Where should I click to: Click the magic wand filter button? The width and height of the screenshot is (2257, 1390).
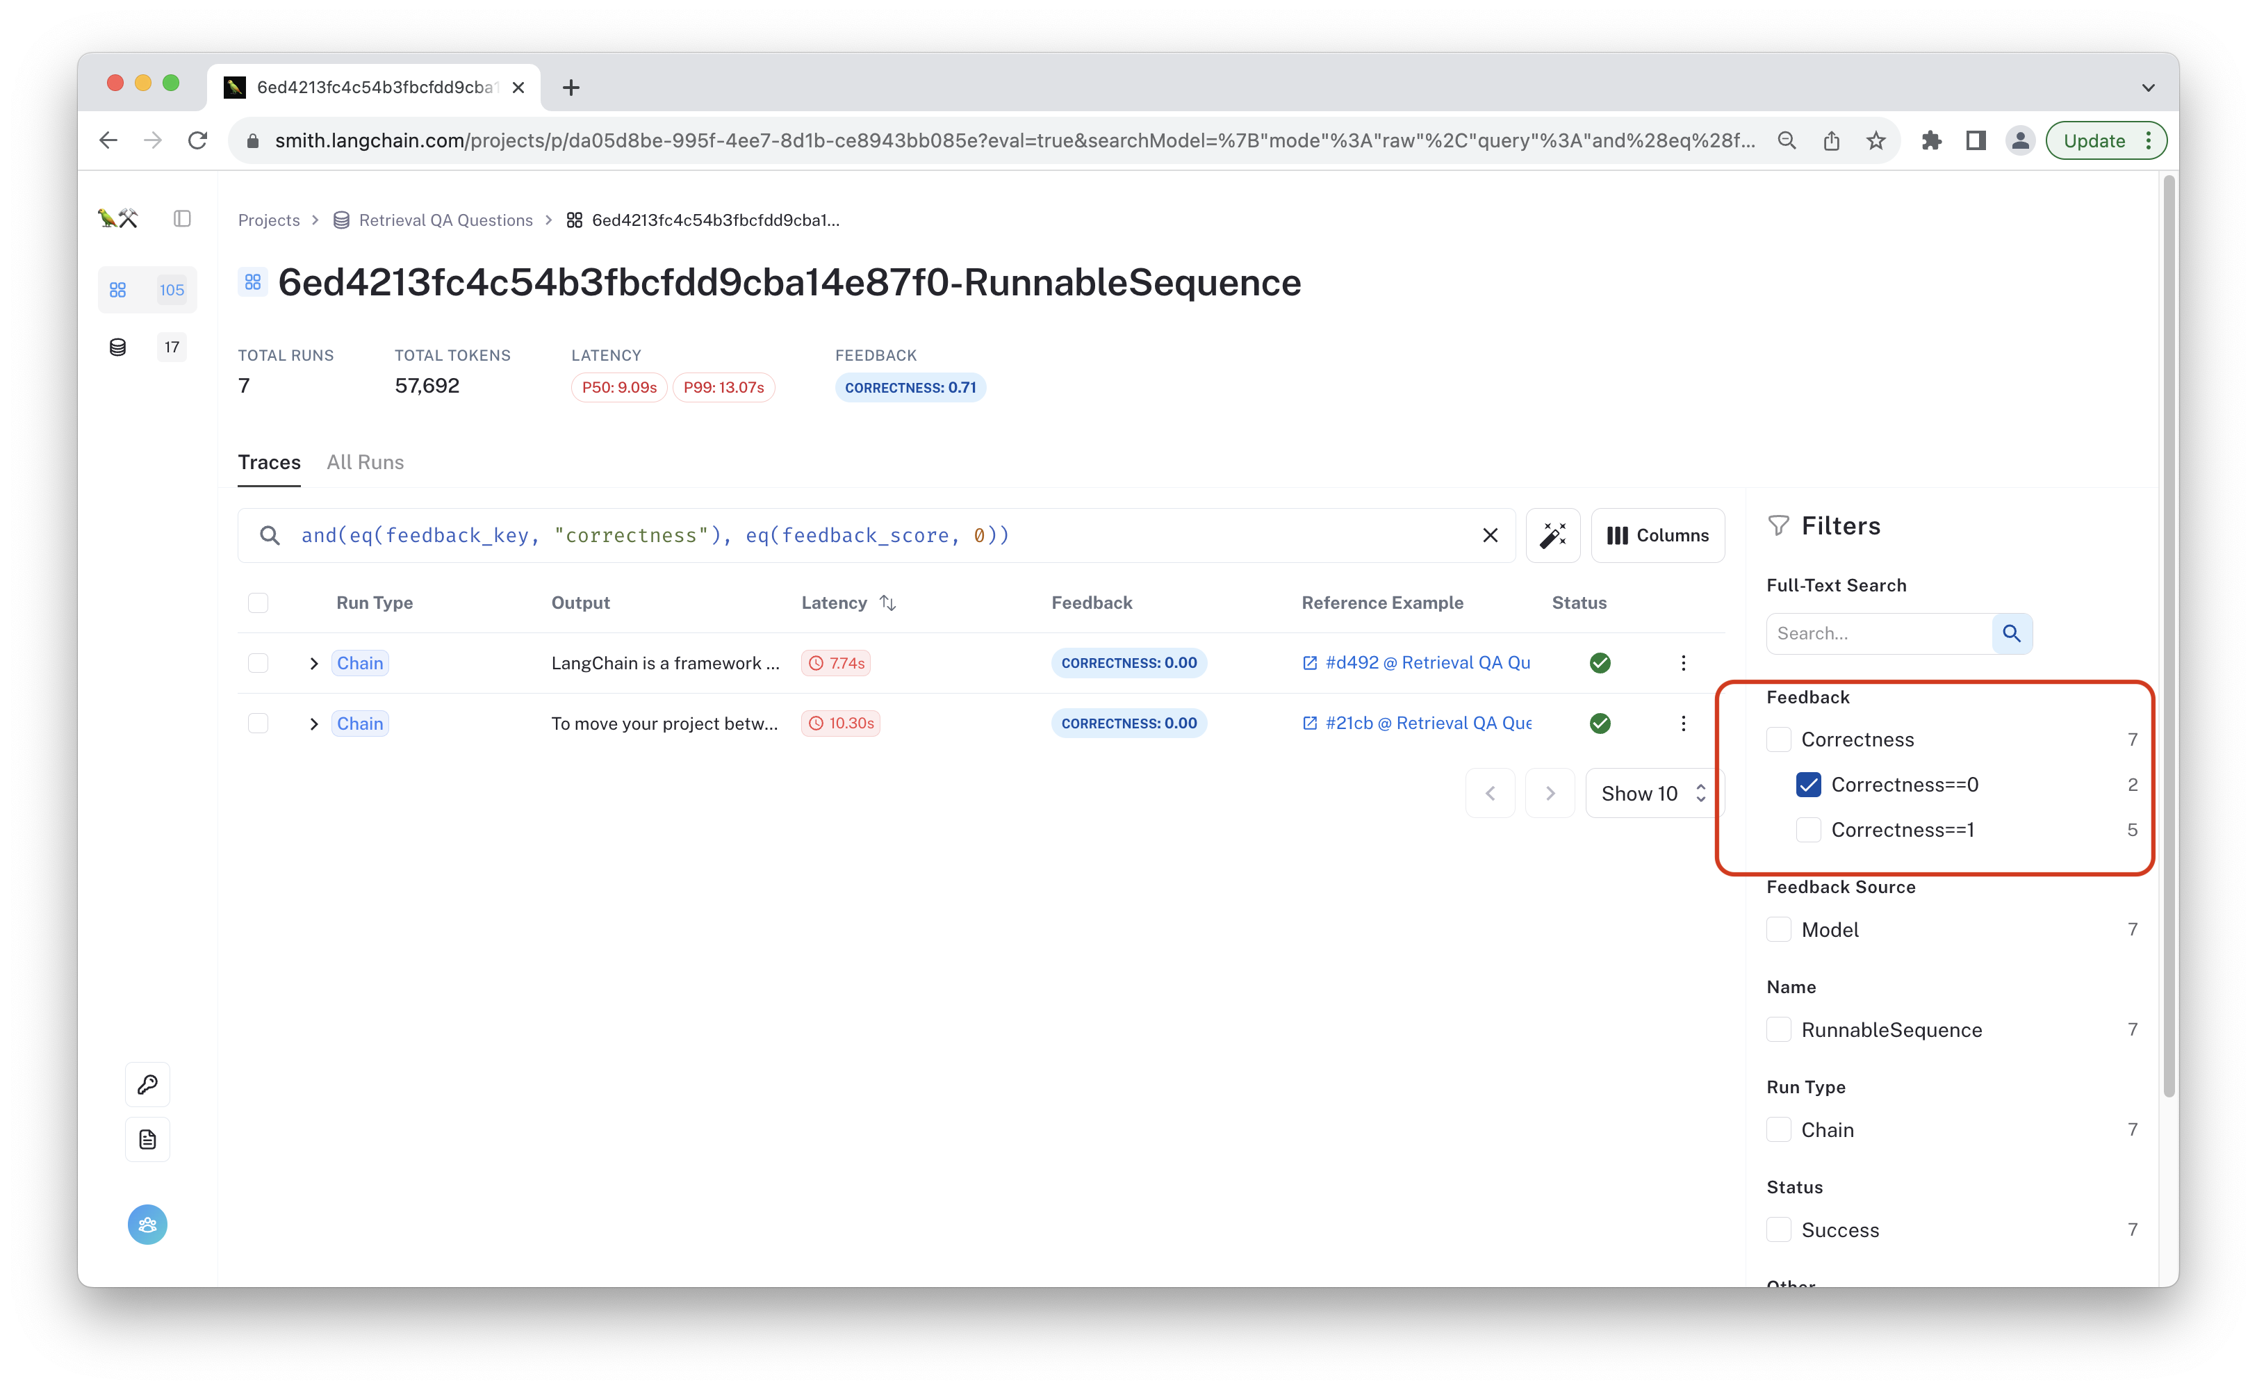click(1552, 535)
